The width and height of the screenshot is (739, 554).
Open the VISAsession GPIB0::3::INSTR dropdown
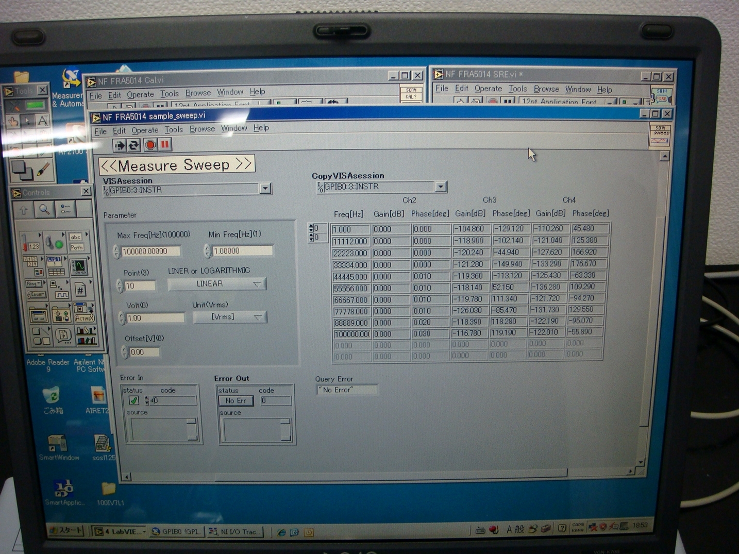pyautogui.click(x=265, y=189)
